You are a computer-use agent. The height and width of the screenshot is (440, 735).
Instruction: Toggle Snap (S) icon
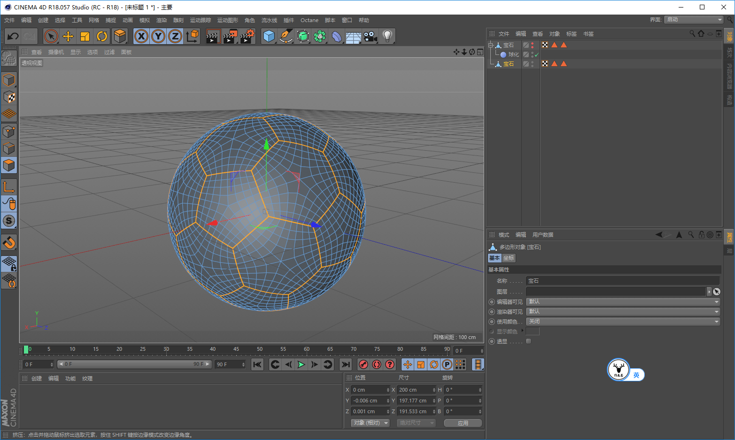tap(9, 221)
